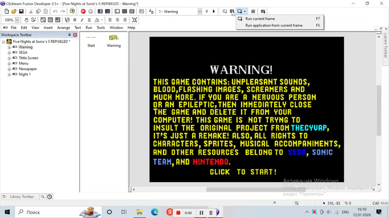Screen dimensions: 389x218
Task: Open the text color dropdown arrow
Action: (102, 20)
